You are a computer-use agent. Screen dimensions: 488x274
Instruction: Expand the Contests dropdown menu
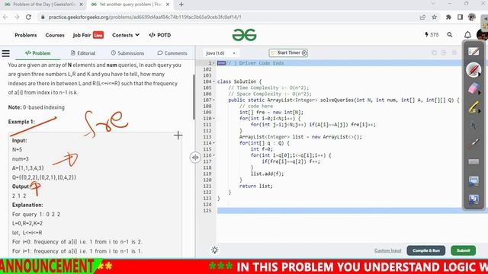[126, 35]
